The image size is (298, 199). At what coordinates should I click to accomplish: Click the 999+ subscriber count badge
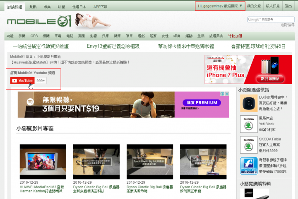(x=41, y=80)
